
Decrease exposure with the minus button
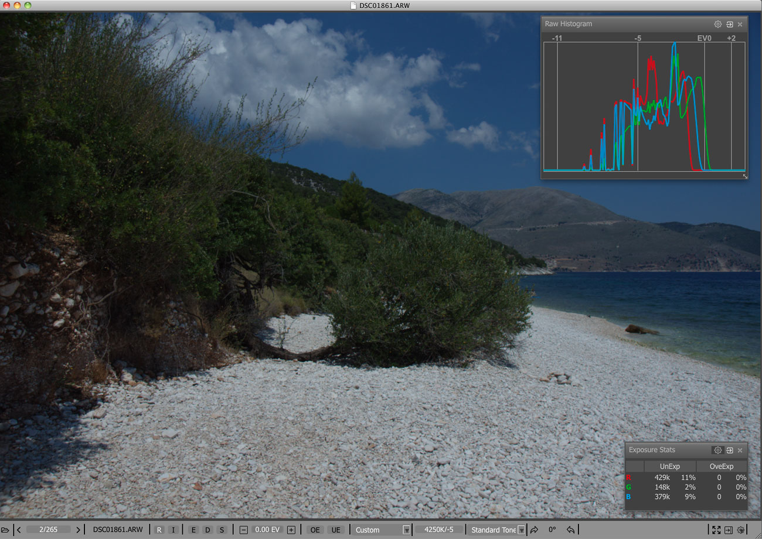[x=244, y=530]
